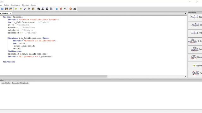Click the 'El promedio es' string
The width and height of the screenshot is (202, 113).
pyautogui.click(x=30, y=56)
